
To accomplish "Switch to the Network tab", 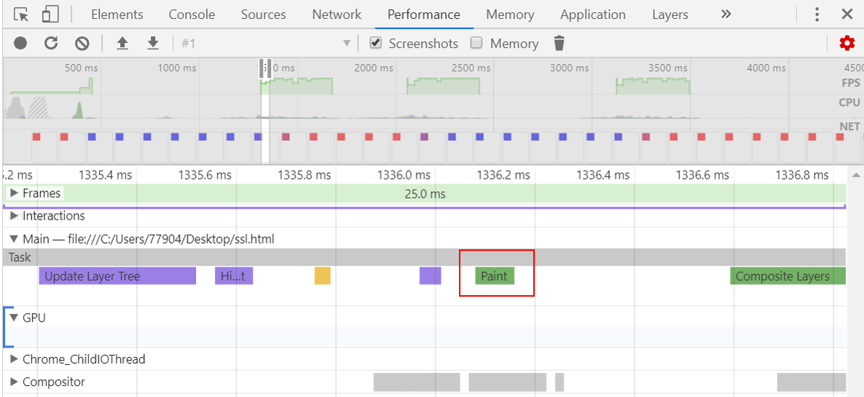I will 337,15.
